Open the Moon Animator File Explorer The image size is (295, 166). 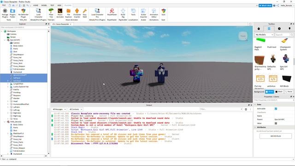pyautogui.click(x=69, y=13)
